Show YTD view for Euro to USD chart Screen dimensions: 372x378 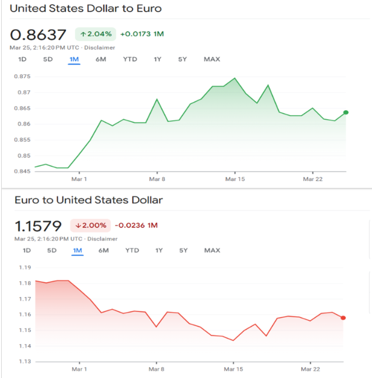(x=132, y=250)
